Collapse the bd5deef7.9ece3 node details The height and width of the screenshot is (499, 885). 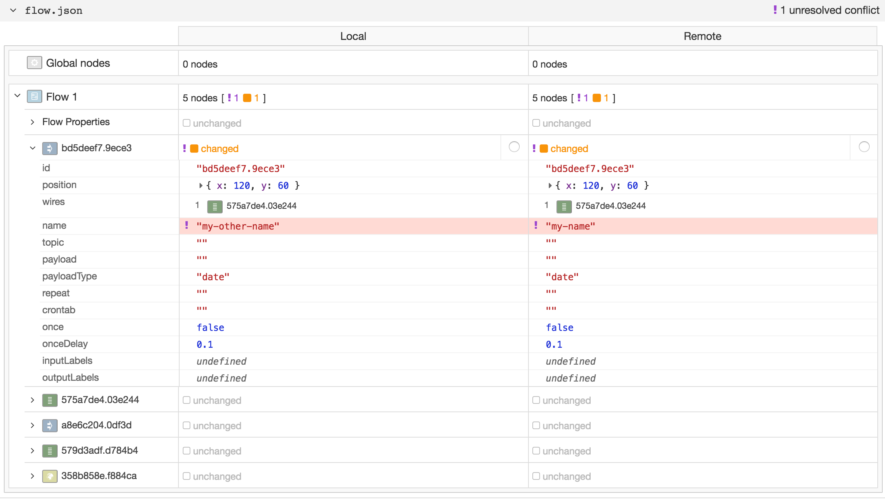tap(32, 148)
